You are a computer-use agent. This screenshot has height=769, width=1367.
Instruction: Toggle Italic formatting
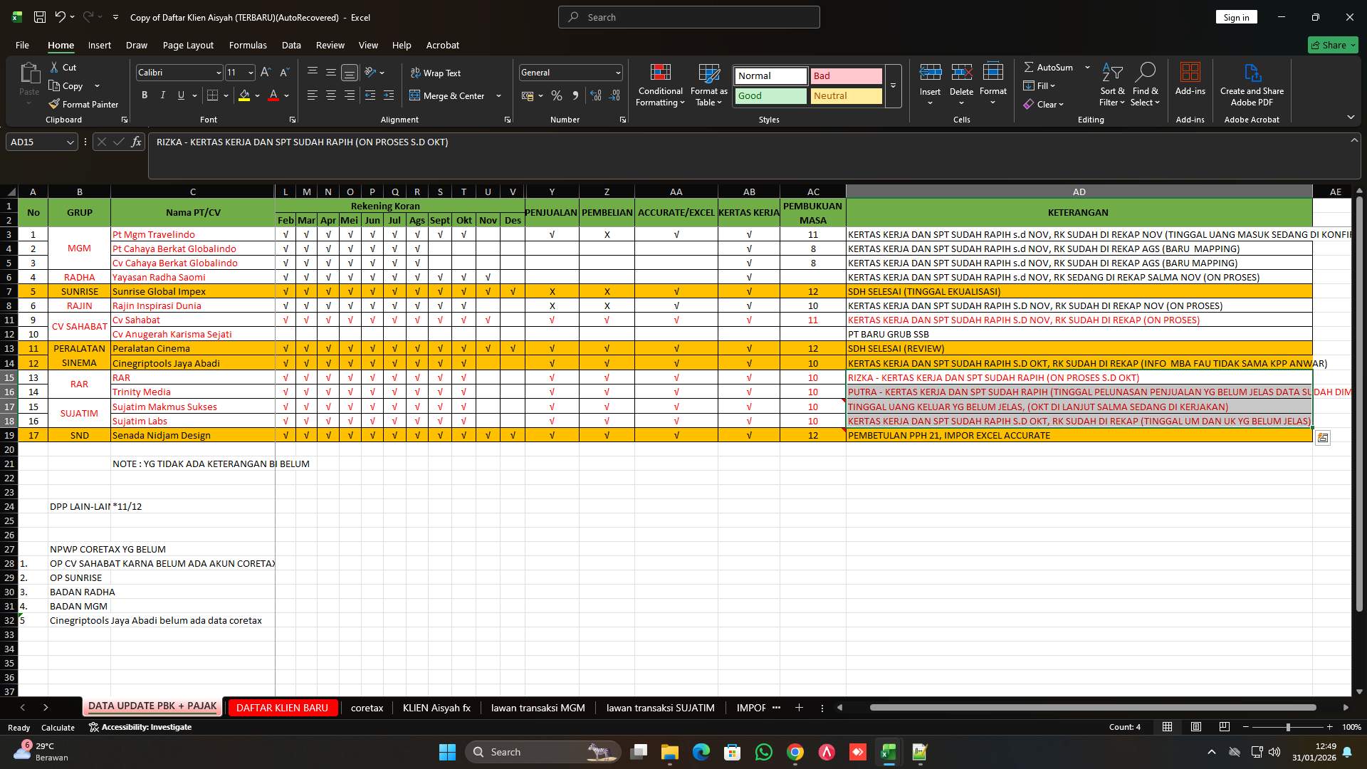pos(163,95)
